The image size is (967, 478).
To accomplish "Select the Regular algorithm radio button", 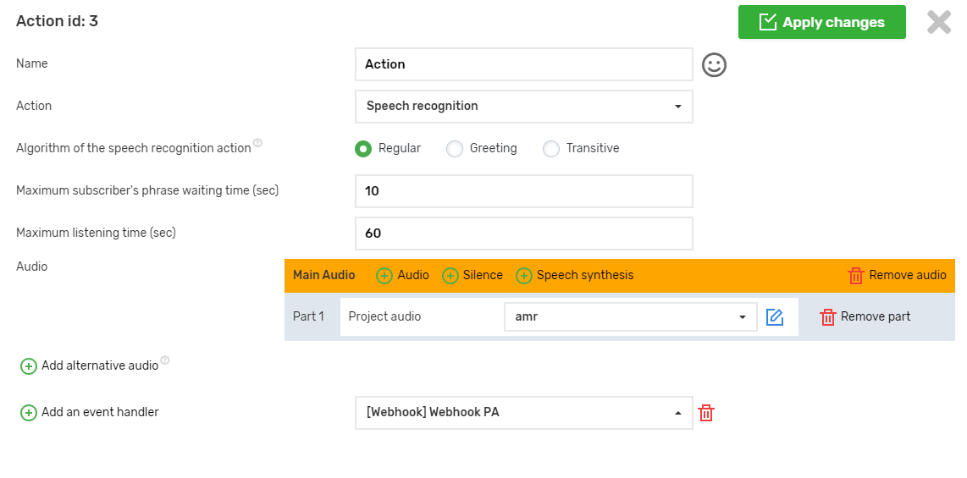I will pyautogui.click(x=363, y=149).
